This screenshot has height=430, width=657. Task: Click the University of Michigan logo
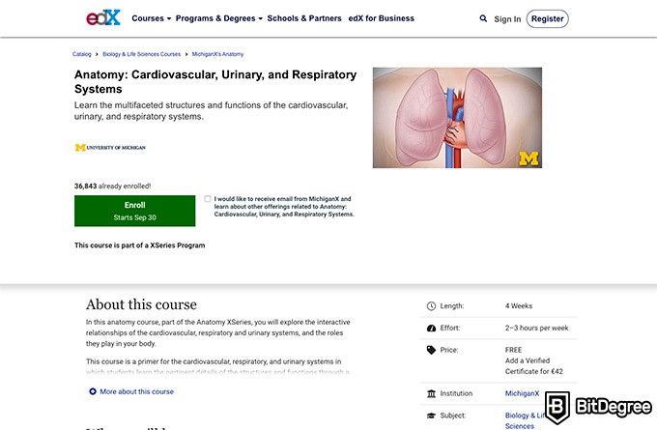click(110, 148)
